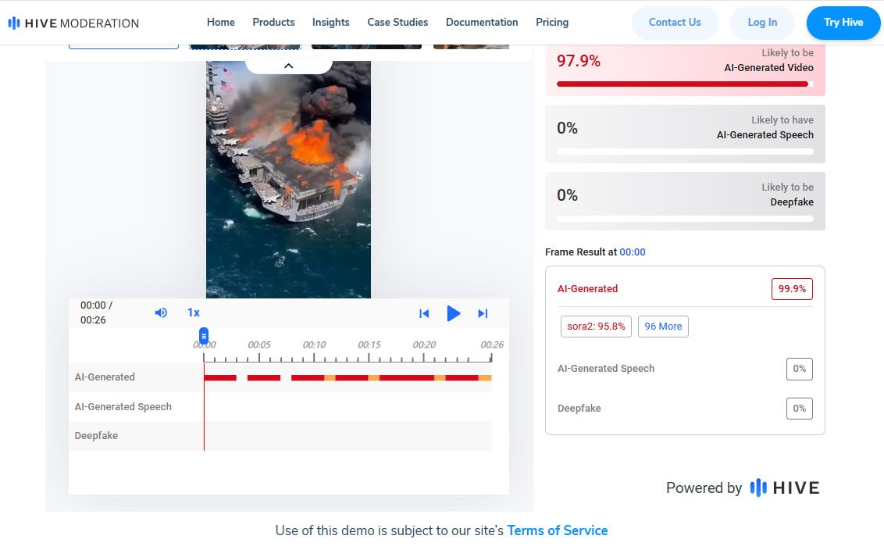Viewport: 884px width, 557px height.
Task: Change the 1x playback speed
Action: point(193,312)
